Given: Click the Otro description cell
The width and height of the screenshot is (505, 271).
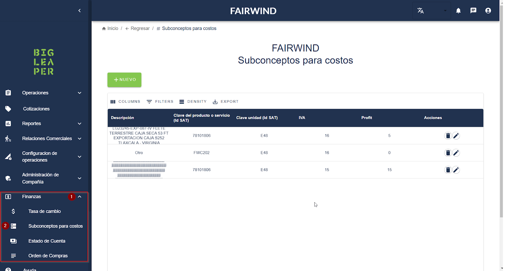Looking at the screenshot, I should [x=139, y=153].
